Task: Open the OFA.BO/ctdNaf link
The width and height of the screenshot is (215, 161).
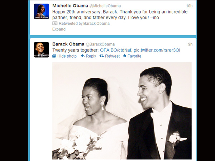Action: 115,50
